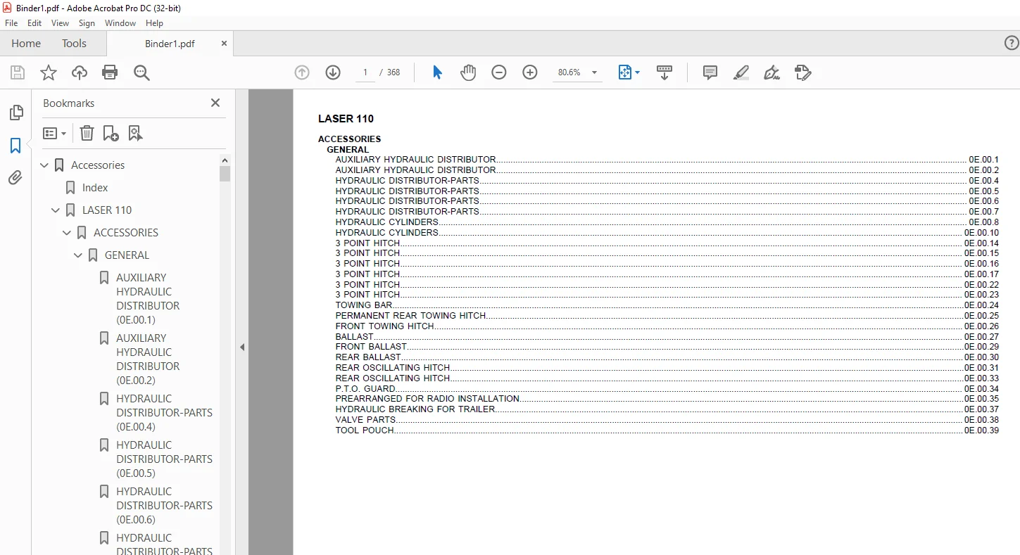Open the Sign document tool
The height and width of the screenshot is (555, 1020).
[772, 72]
